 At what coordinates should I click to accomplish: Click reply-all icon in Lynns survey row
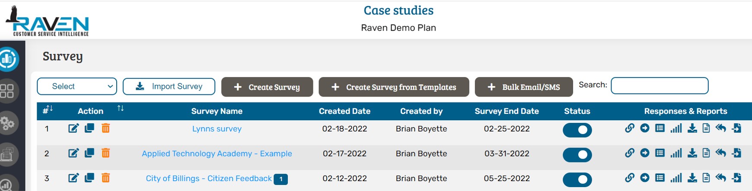(x=720, y=128)
